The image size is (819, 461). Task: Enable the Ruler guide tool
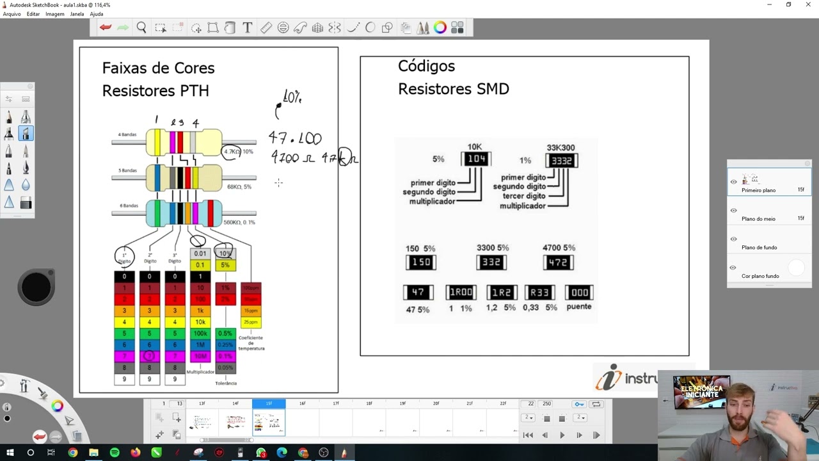point(266,28)
